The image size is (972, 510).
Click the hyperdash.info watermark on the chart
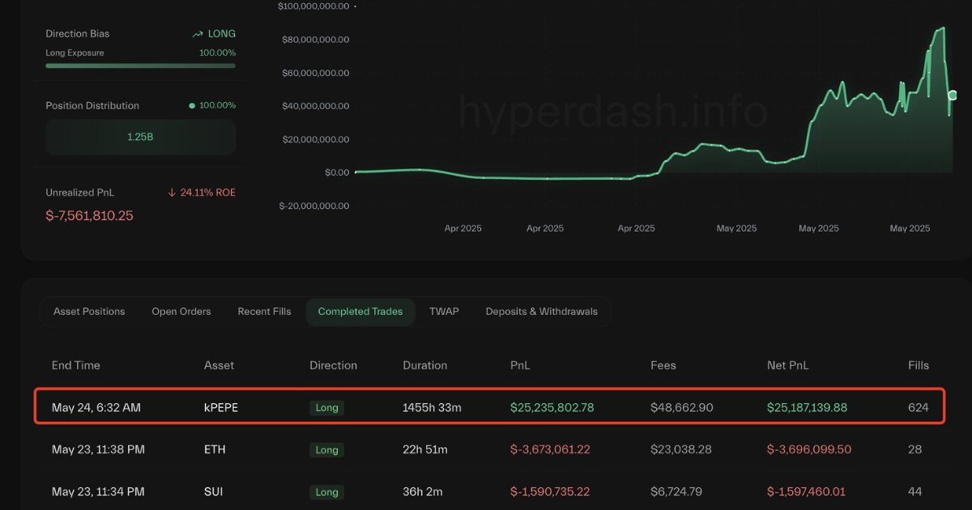tap(610, 113)
